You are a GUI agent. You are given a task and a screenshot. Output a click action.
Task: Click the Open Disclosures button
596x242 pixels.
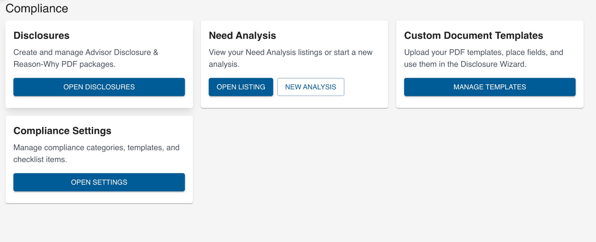pos(99,87)
